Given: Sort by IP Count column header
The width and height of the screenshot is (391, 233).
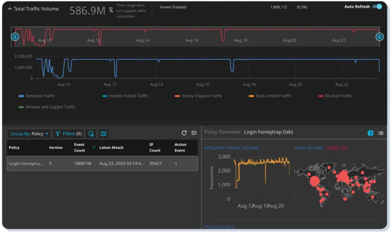Looking at the screenshot, I should 155,147.
